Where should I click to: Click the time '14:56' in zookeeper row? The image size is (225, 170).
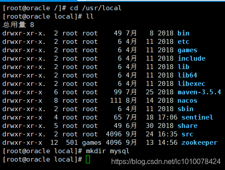167,143
